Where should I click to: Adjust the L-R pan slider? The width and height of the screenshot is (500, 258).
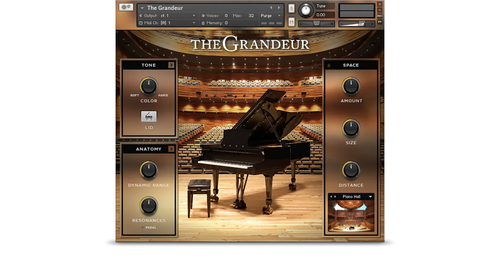[316, 24]
